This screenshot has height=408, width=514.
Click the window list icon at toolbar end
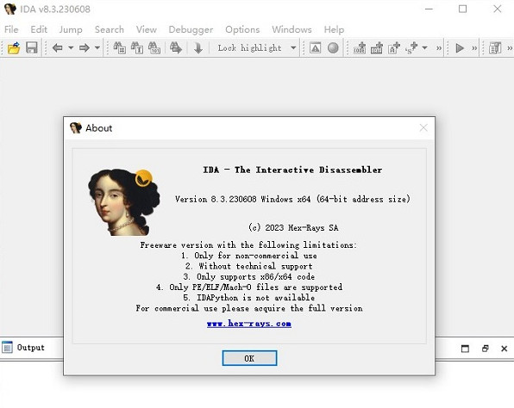tap(495, 48)
